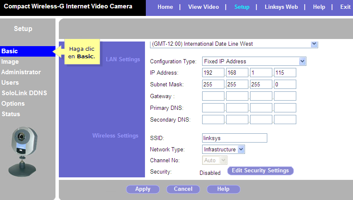This screenshot has height=200, width=353.
Task: Click the Security status text Disabled
Action: 210,173
